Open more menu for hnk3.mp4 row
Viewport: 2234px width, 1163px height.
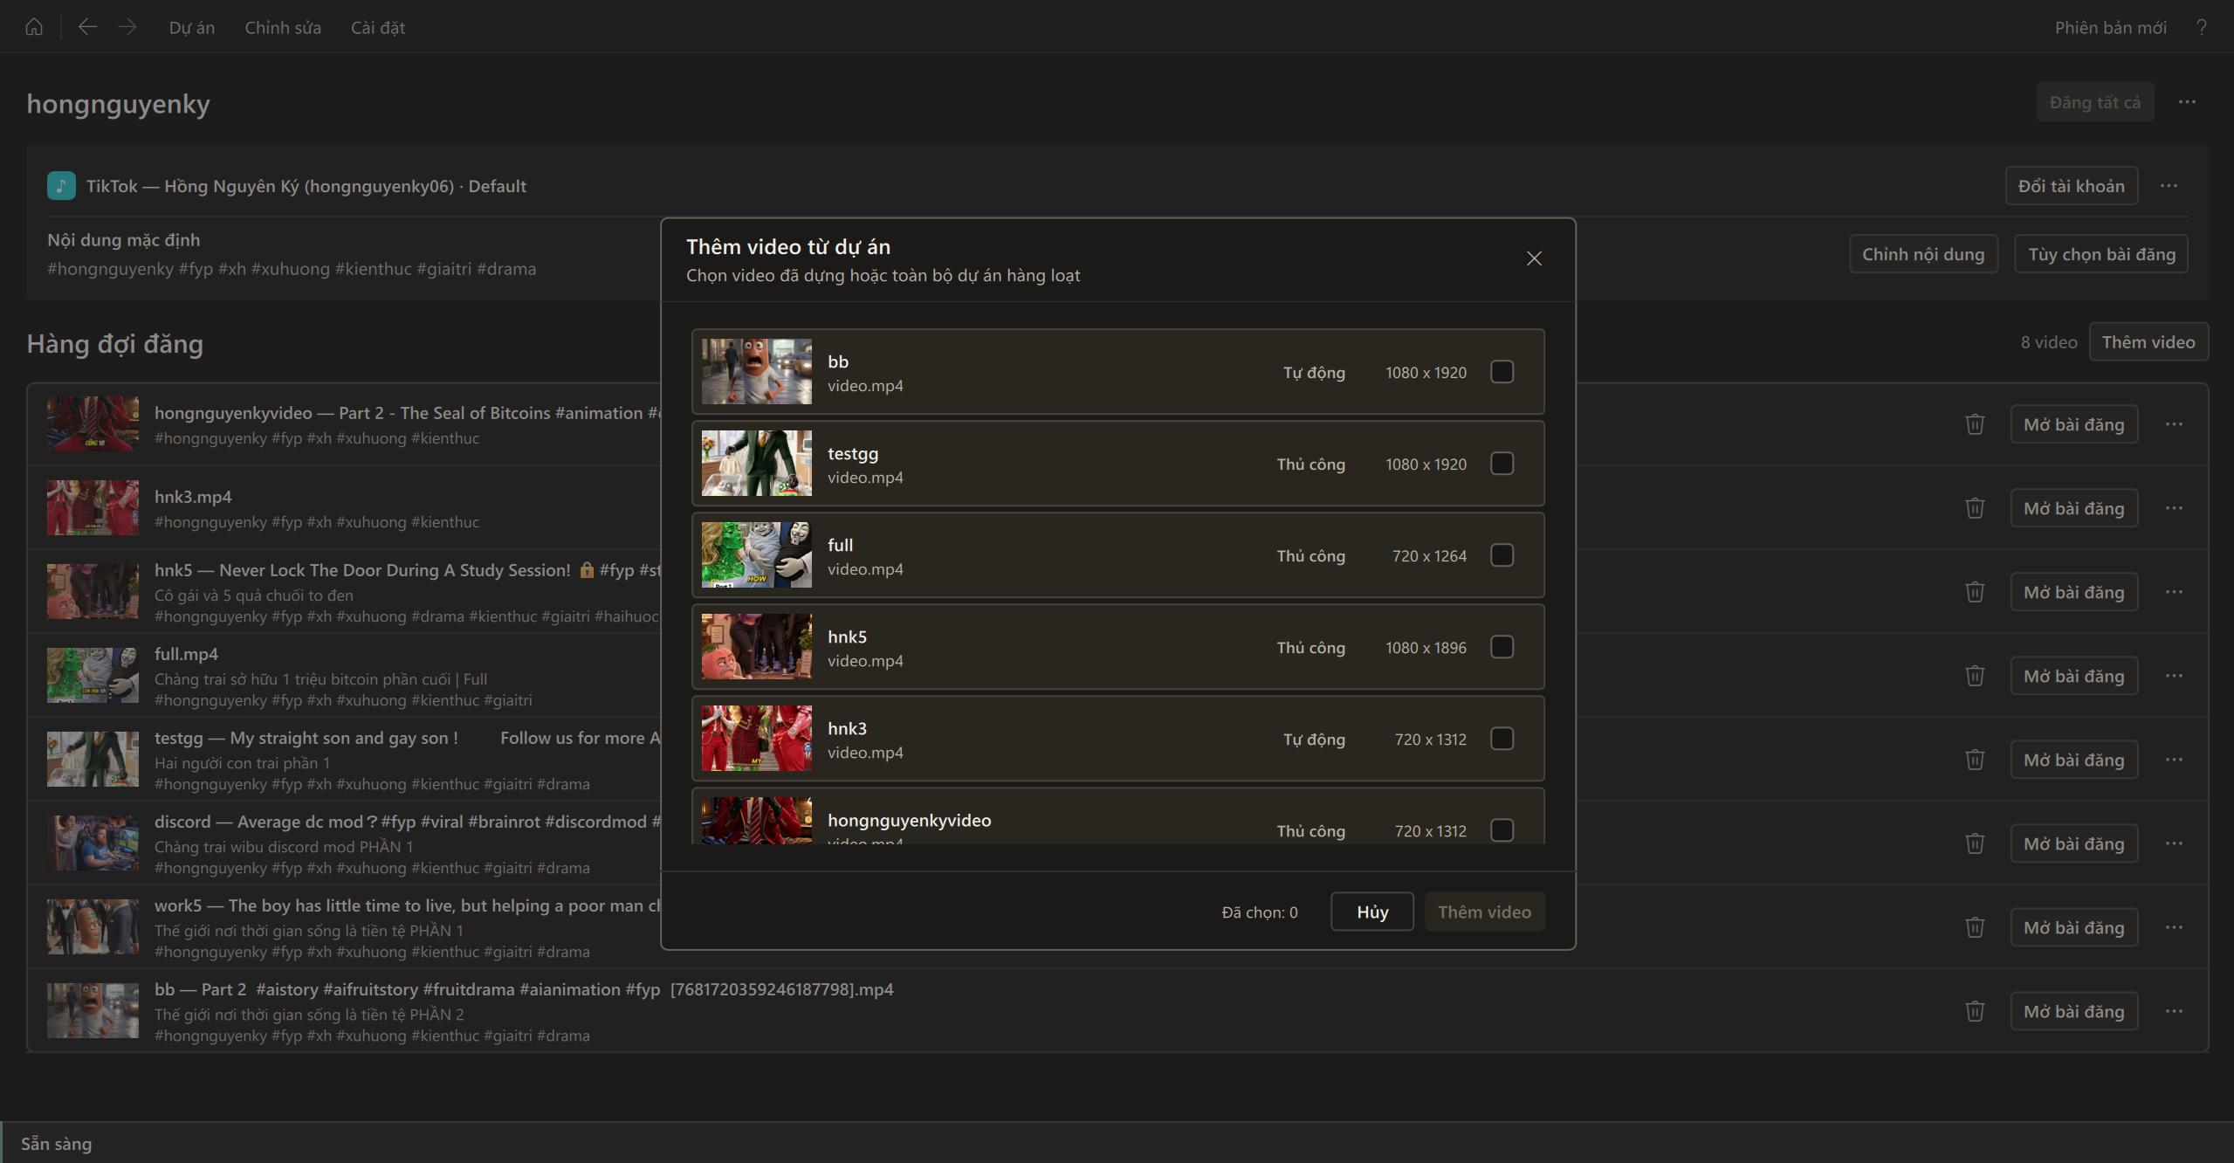click(2174, 508)
